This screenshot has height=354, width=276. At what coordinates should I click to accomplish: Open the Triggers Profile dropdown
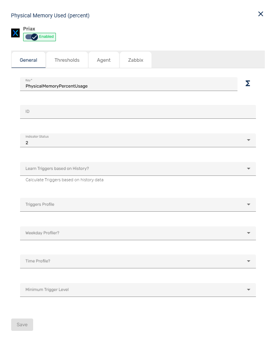click(x=138, y=204)
